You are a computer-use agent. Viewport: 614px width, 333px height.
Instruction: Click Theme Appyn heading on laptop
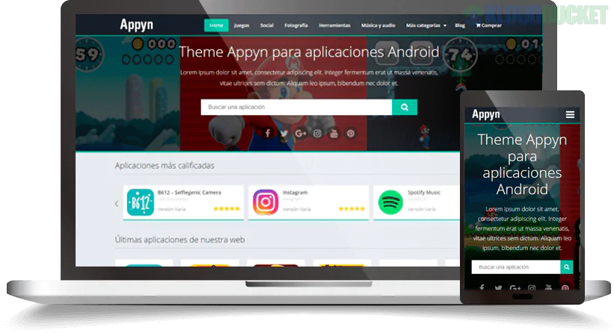(x=309, y=52)
